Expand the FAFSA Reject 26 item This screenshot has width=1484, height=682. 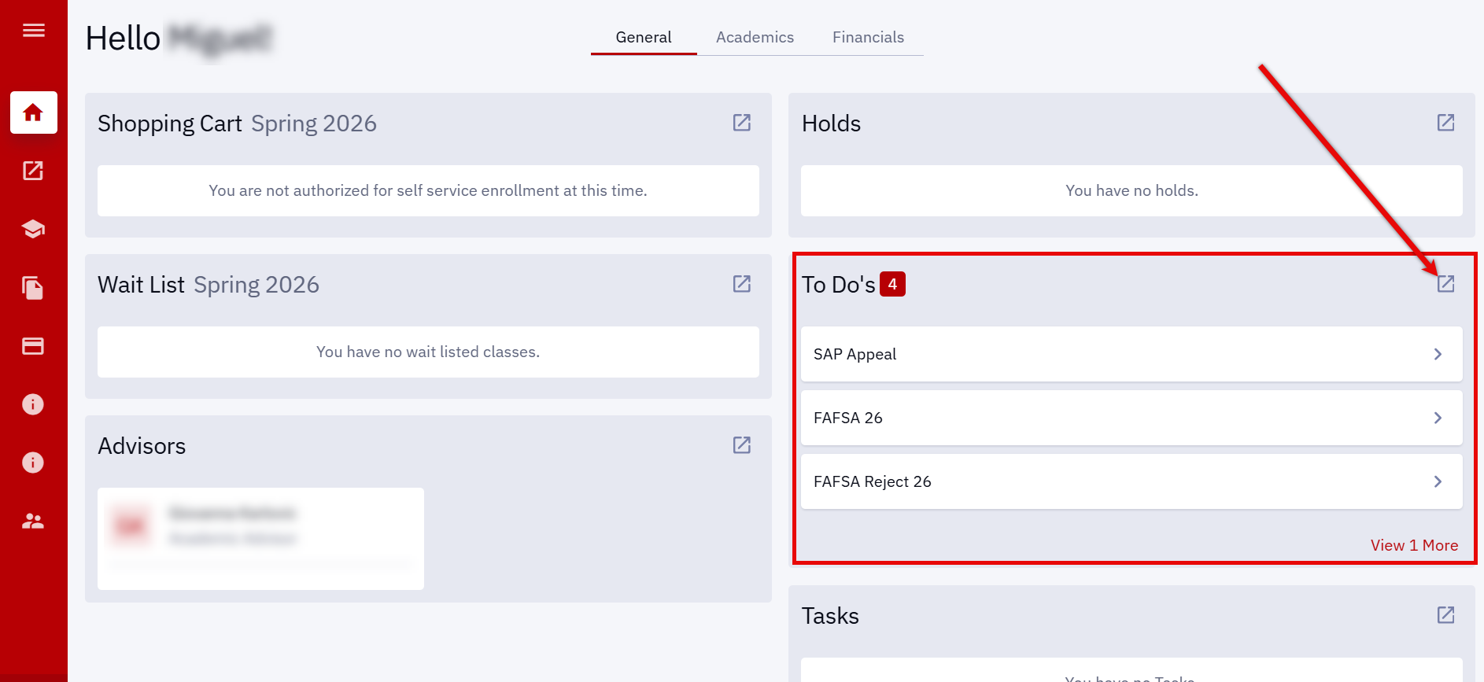(1437, 481)
